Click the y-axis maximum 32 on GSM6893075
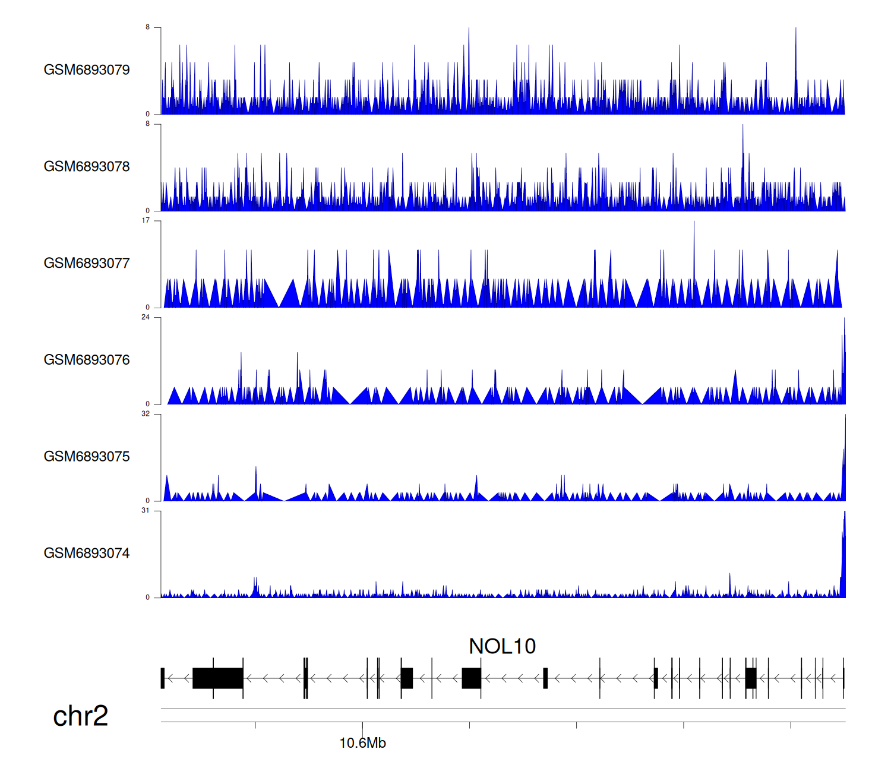 coord(146,414)
